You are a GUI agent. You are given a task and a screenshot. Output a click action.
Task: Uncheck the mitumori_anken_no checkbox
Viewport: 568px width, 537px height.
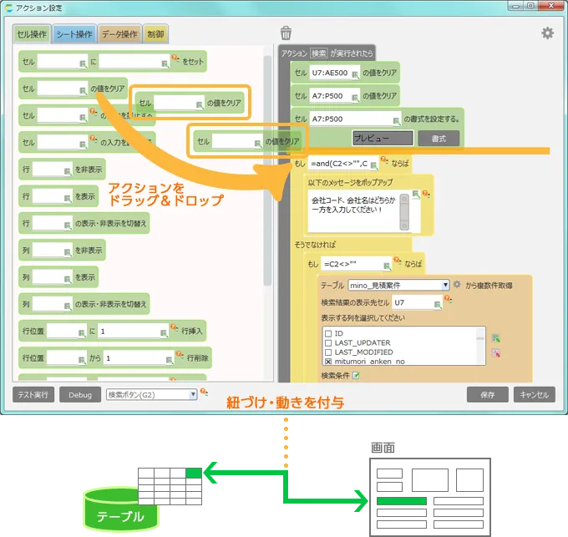coord(328,361)
